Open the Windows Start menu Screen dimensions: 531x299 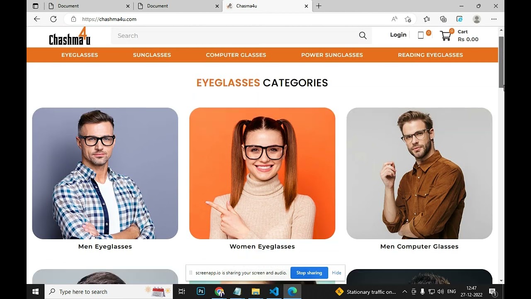point(35,292)
